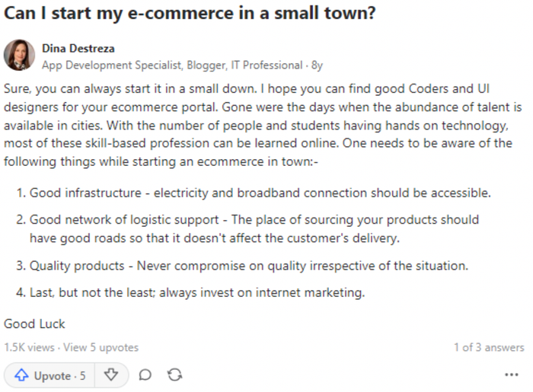Image resolution: width=533 pixels, height=392 pixels.
Task: Open comments via speech bubble icon
Action: pyautogui.click(x=145, y=375)
